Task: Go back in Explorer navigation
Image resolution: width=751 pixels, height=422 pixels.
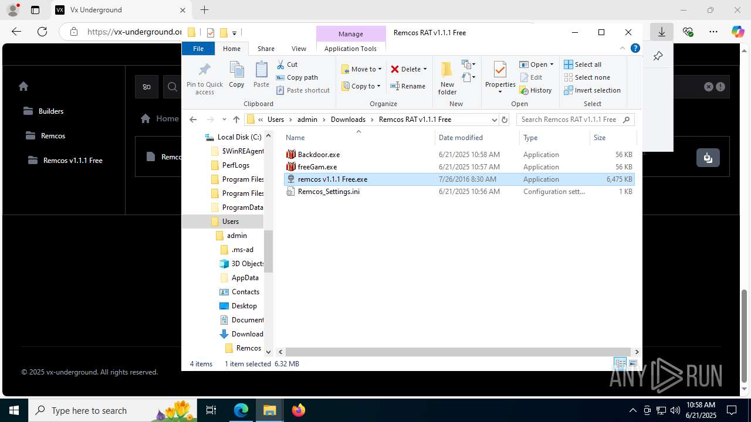Action: click(x=193, y=120)
